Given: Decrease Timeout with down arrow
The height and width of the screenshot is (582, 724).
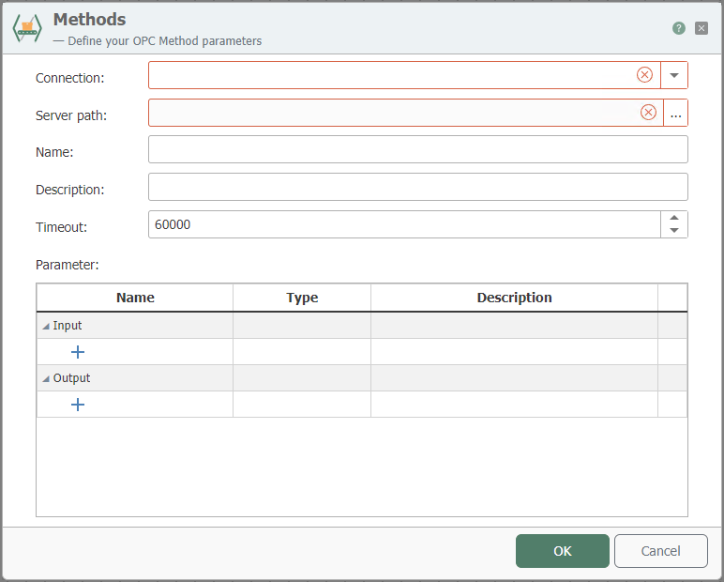Looking at the screenshot, I should click(674, 231).
